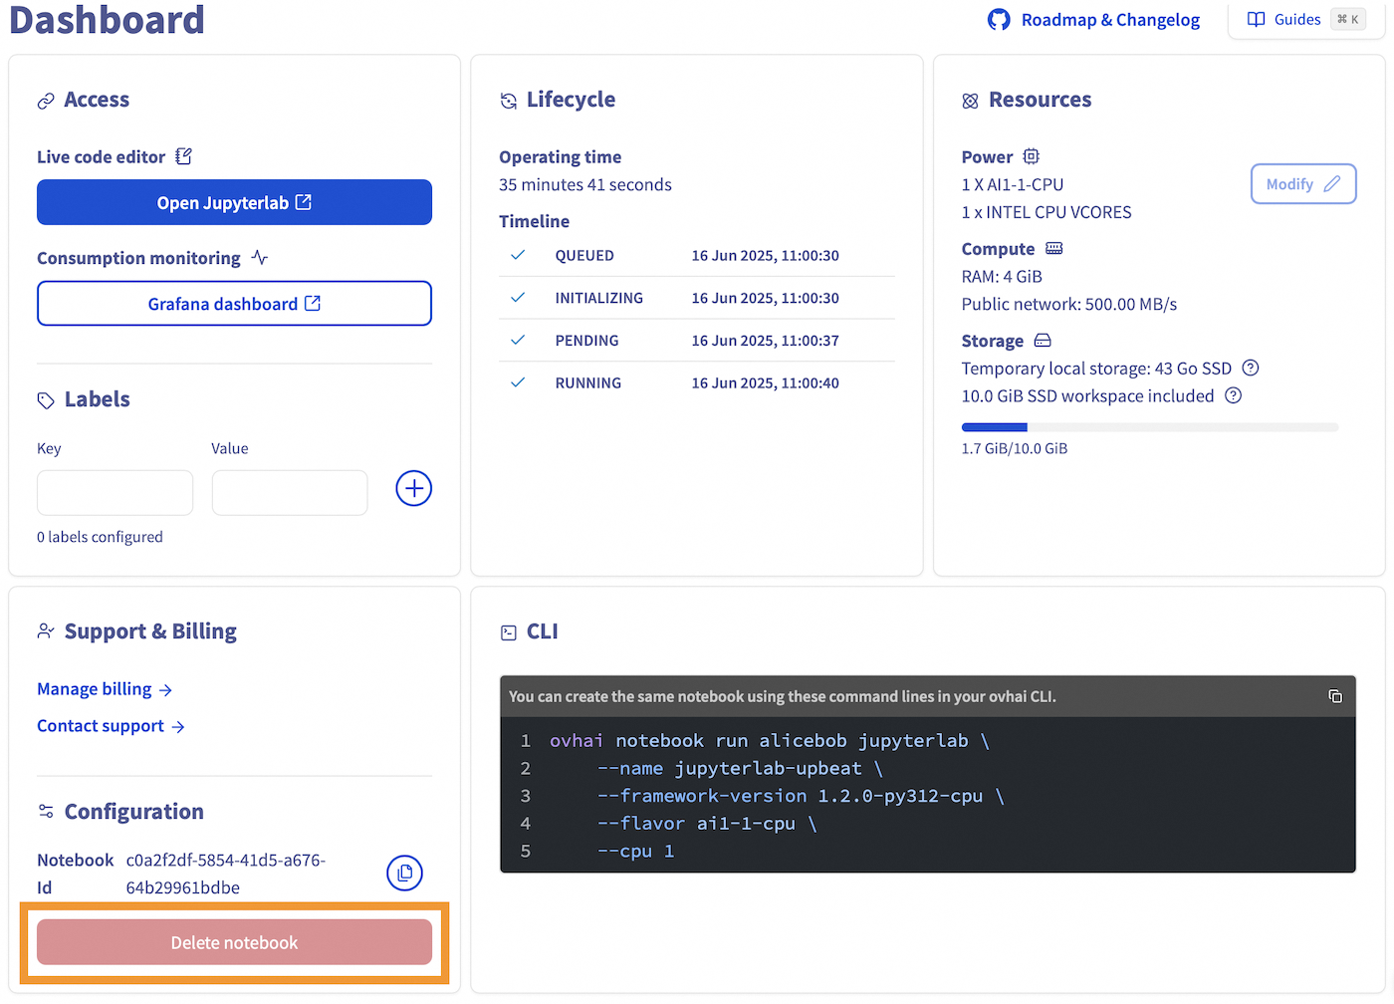Click the chip icon next to Compute
The height and width of the screenshot is (1004, 1394).
[1053, 248]
